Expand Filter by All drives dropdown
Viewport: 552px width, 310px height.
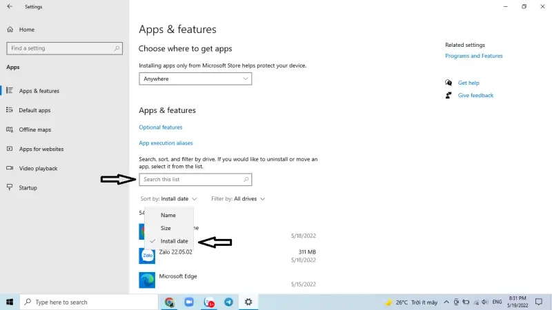pos(238,199)
